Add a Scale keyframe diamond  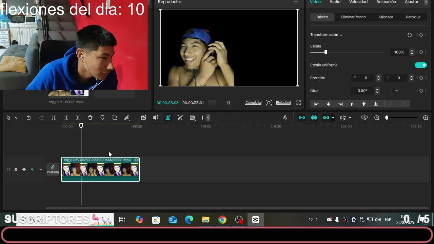(x=421, y=52)
